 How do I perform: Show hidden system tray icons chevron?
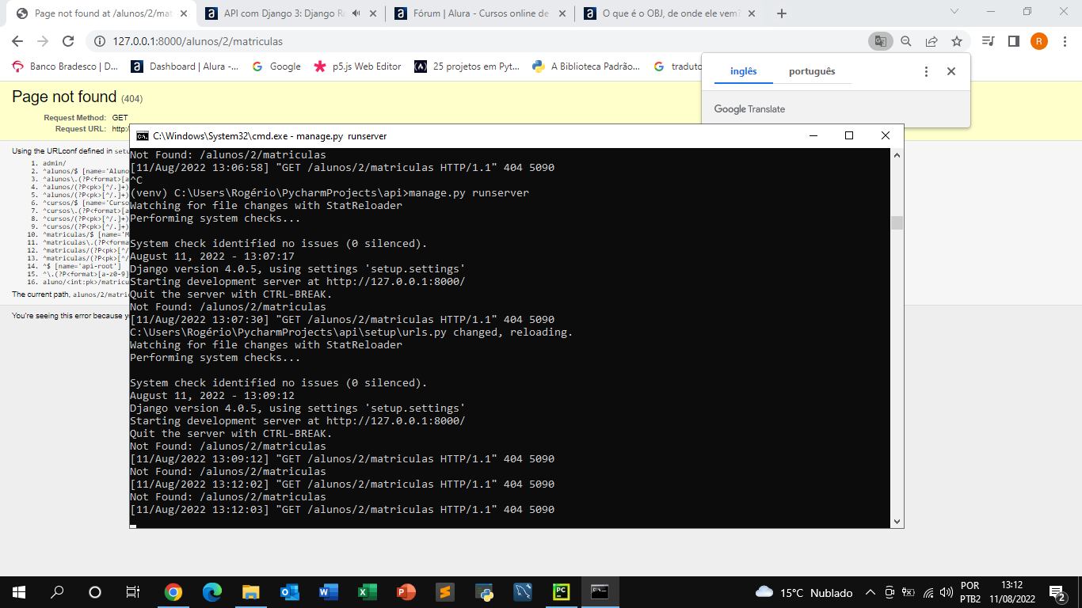point(870,592)
